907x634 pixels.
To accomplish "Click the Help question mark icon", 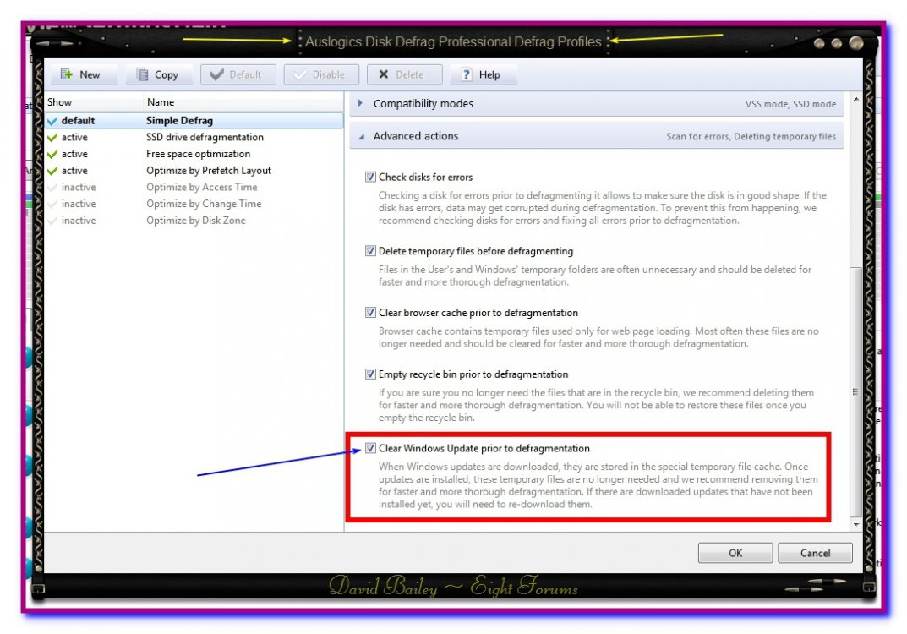I will [467, 74].
